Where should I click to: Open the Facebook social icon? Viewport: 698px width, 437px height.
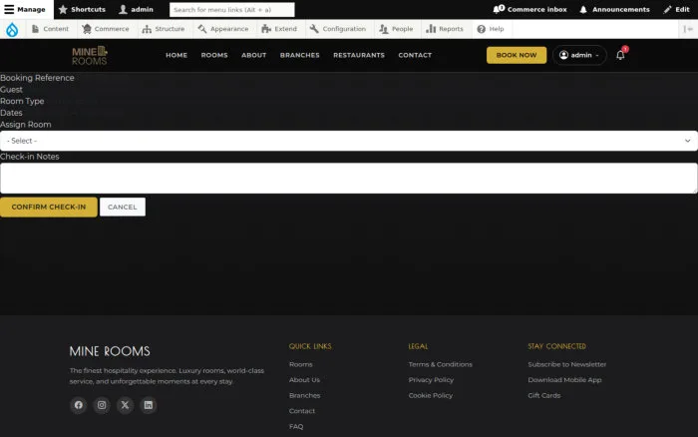pyautogui.click(x=79, y=405)
